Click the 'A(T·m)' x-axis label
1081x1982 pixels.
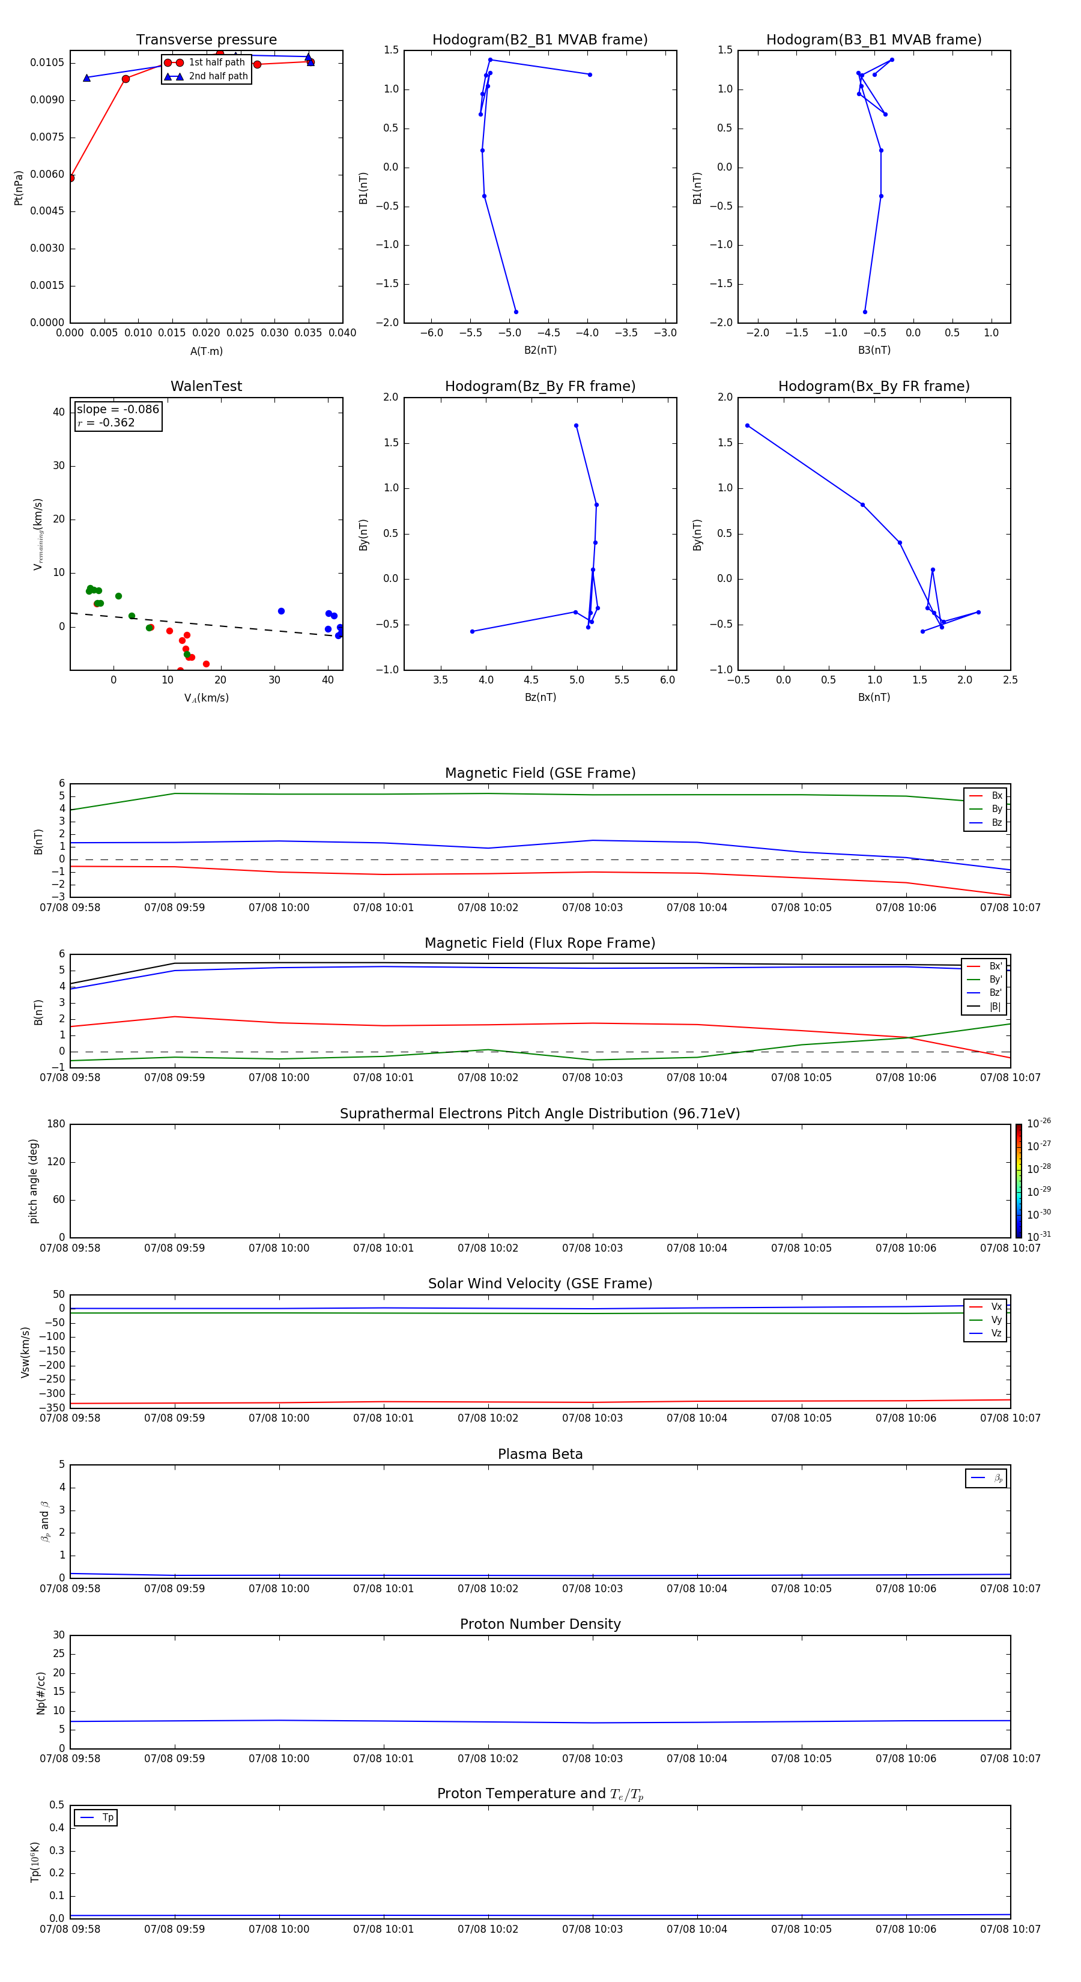click(x=206, y=351)
